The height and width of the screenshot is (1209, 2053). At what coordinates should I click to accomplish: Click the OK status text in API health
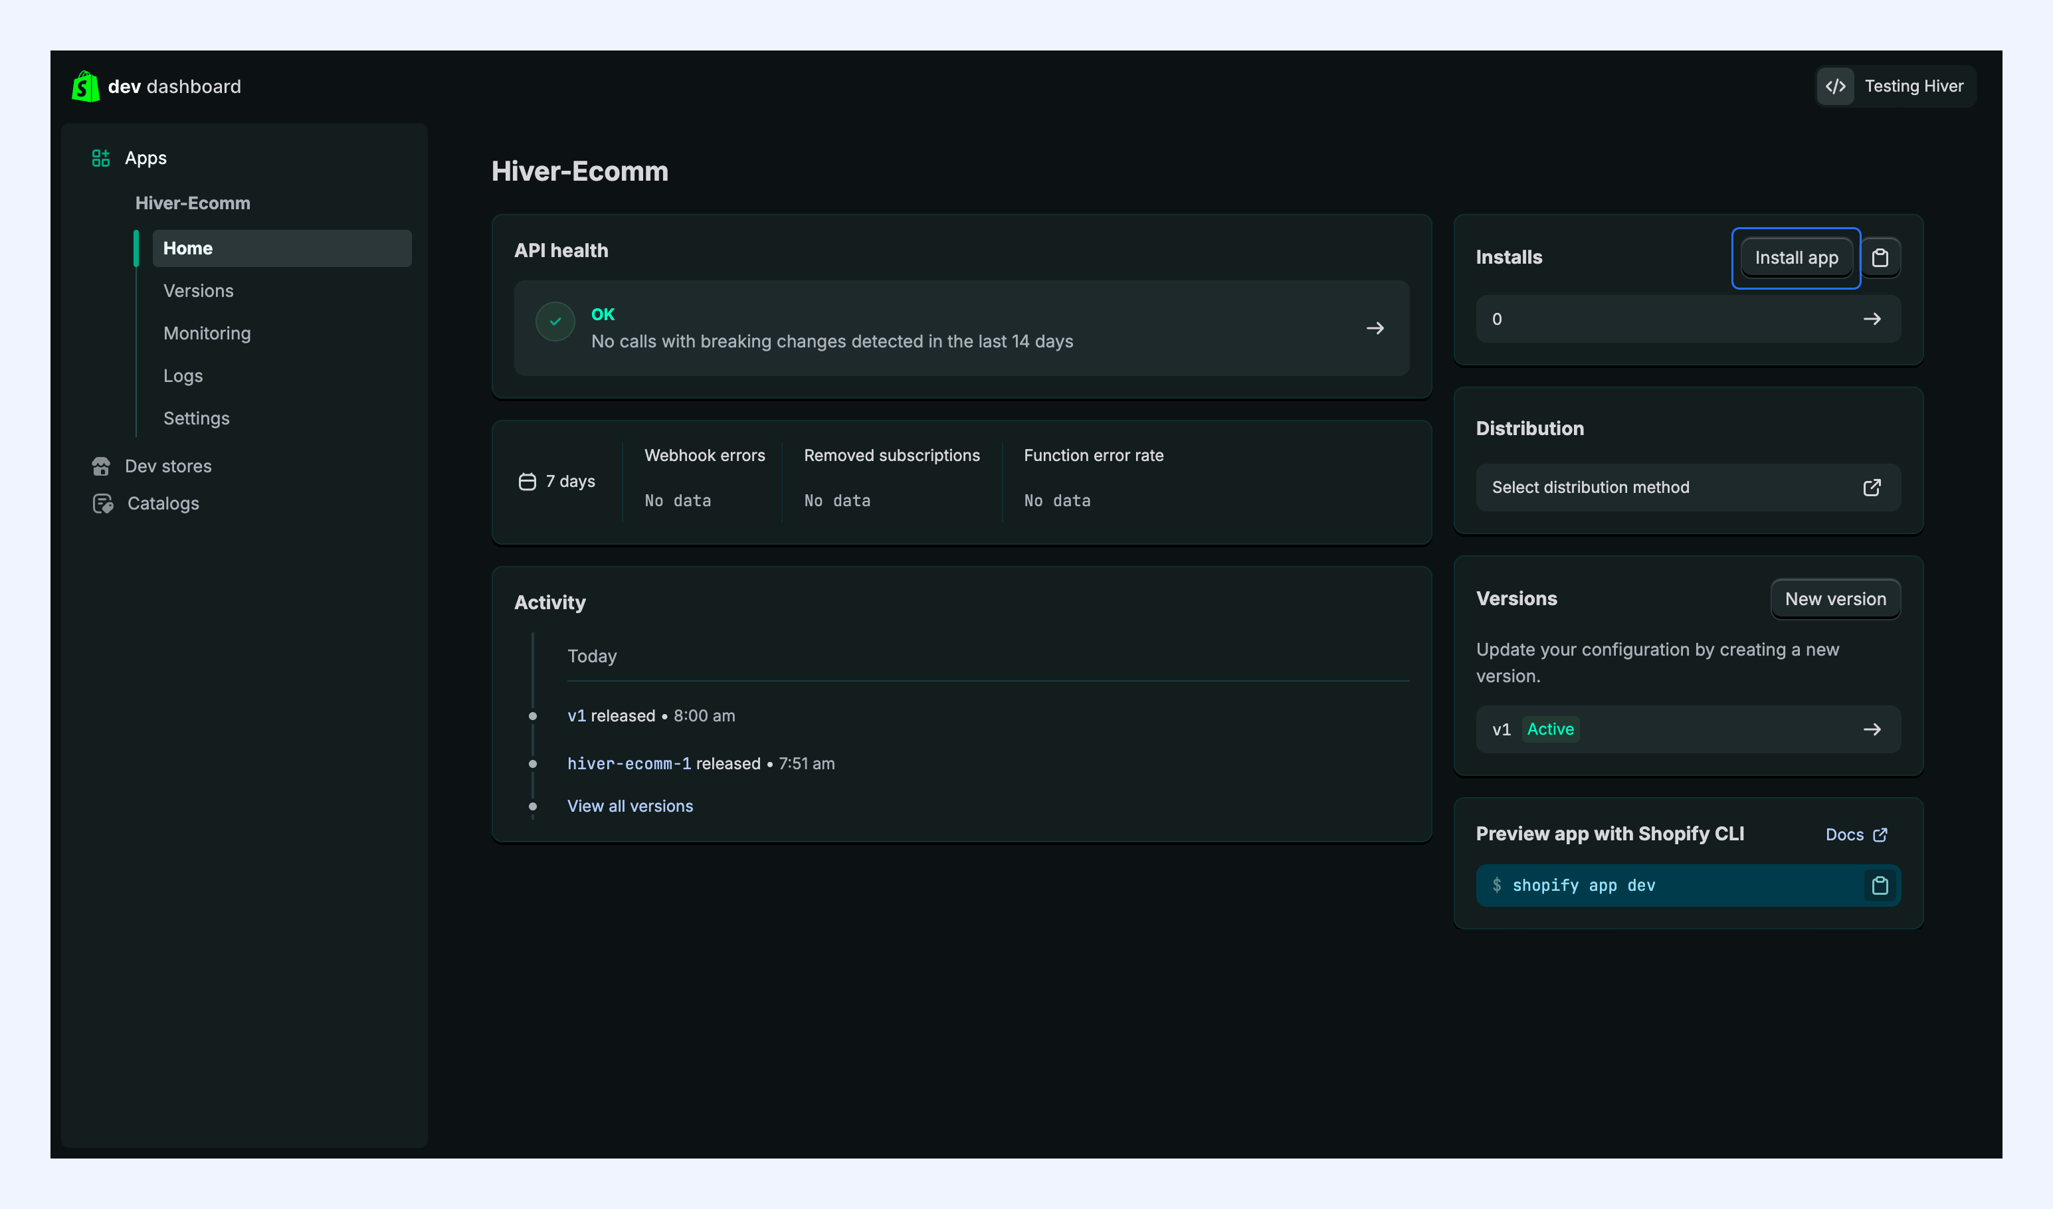click(603, 314)
